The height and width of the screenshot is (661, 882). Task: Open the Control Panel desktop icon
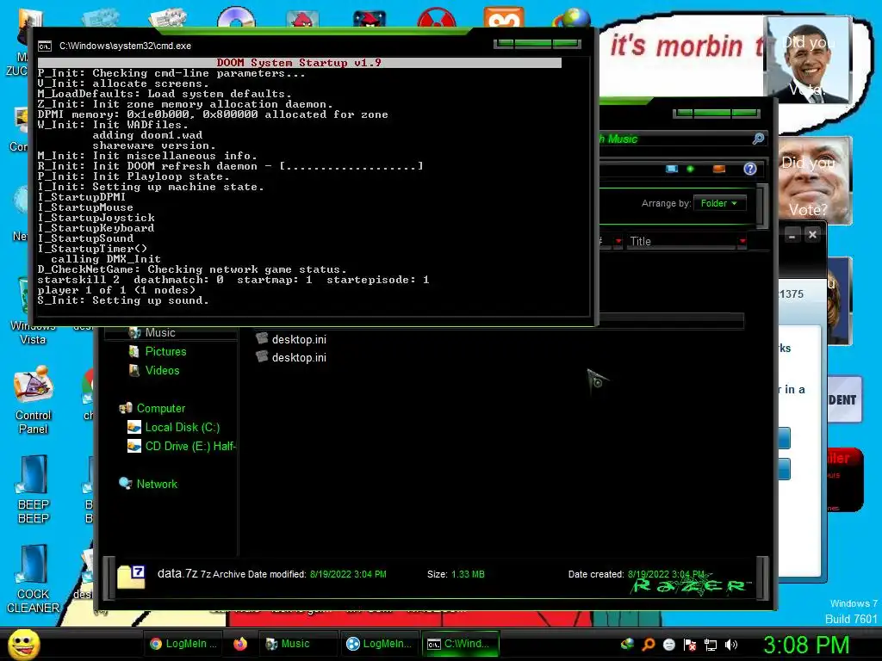(34, 400)
